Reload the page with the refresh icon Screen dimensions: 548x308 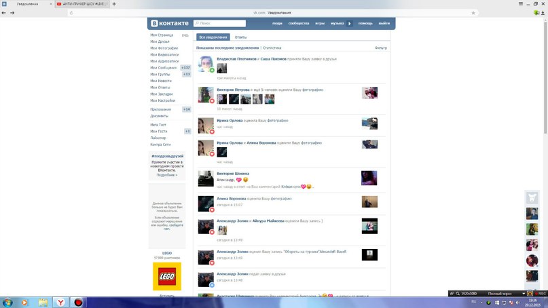[x=71, y=13]
